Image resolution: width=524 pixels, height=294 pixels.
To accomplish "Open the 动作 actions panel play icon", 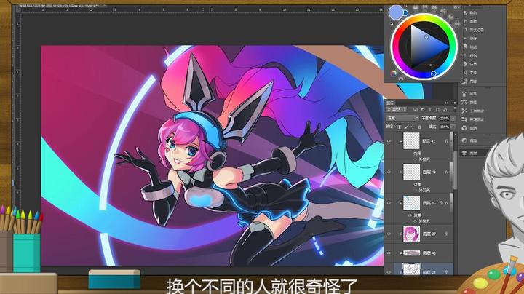I will pyautogui.click(x=465, y=39).
